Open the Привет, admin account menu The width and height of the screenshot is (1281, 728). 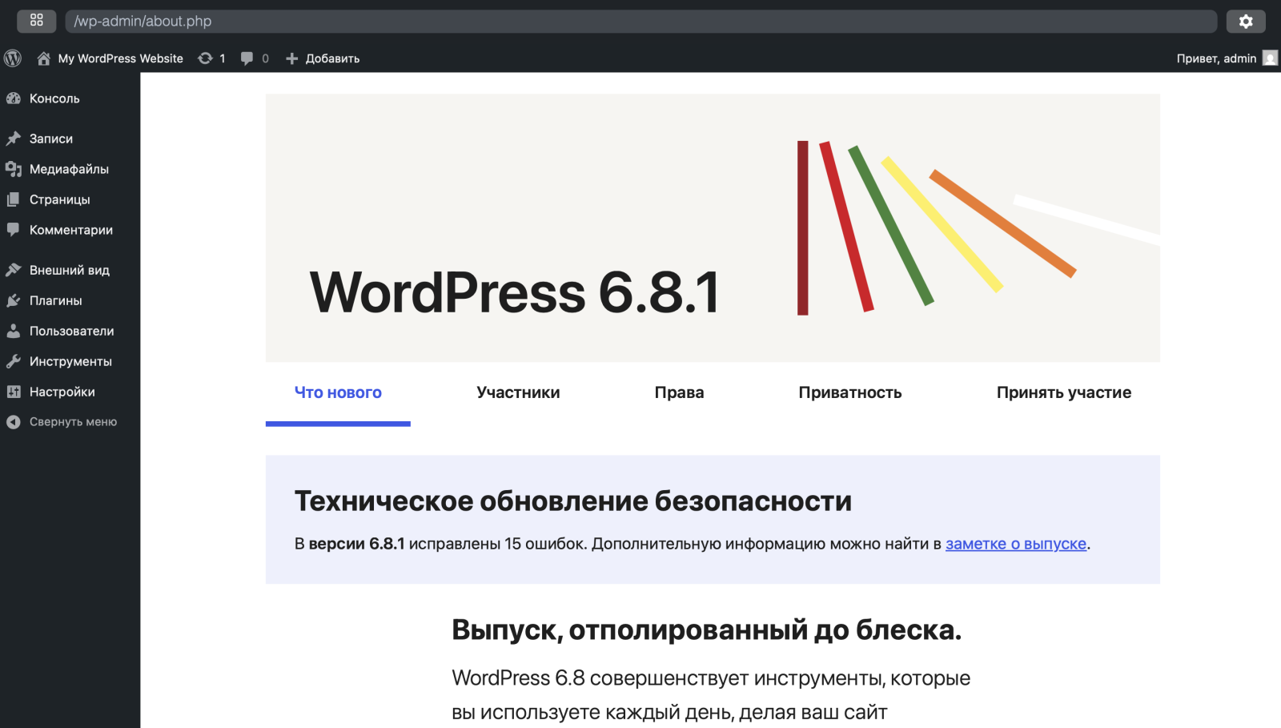tap(1216, 58)
